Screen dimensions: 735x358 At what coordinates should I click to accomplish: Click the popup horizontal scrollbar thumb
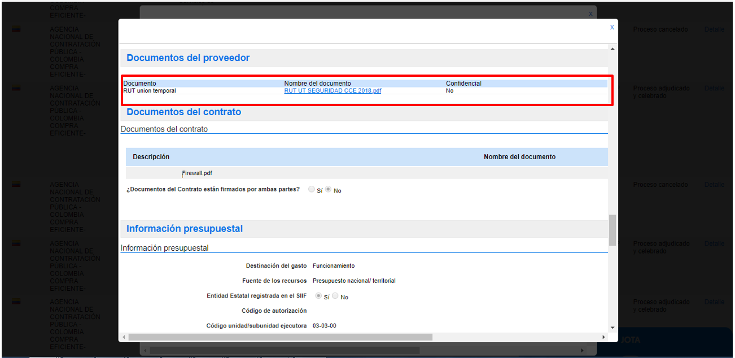(x=280, y=337)
